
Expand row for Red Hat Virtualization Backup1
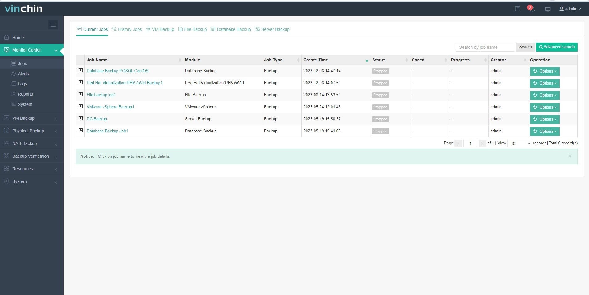80,82
